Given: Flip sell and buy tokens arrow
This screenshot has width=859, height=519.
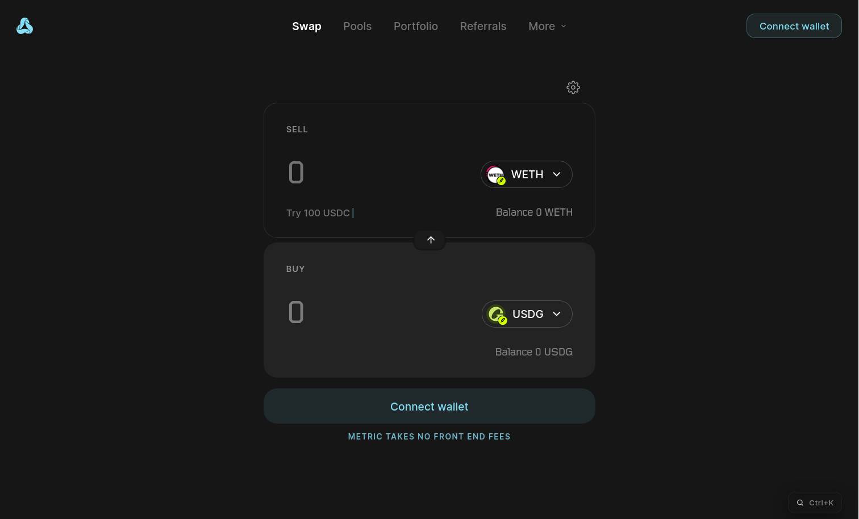Looking at the screenshot, I should 430,240.
